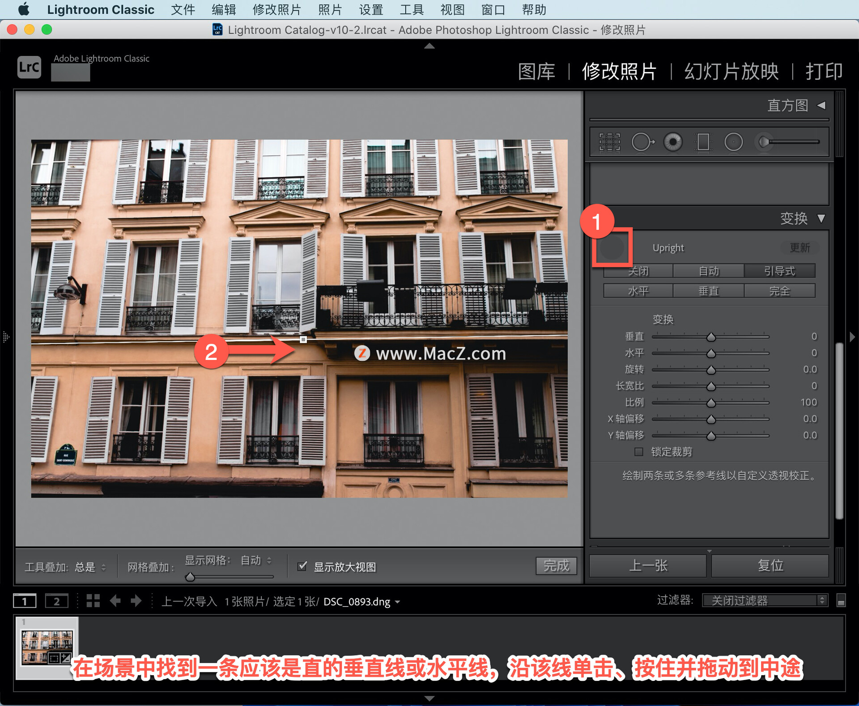Select the Crop Overlay tool icon
859x706 pixels.
click(609, 142)
